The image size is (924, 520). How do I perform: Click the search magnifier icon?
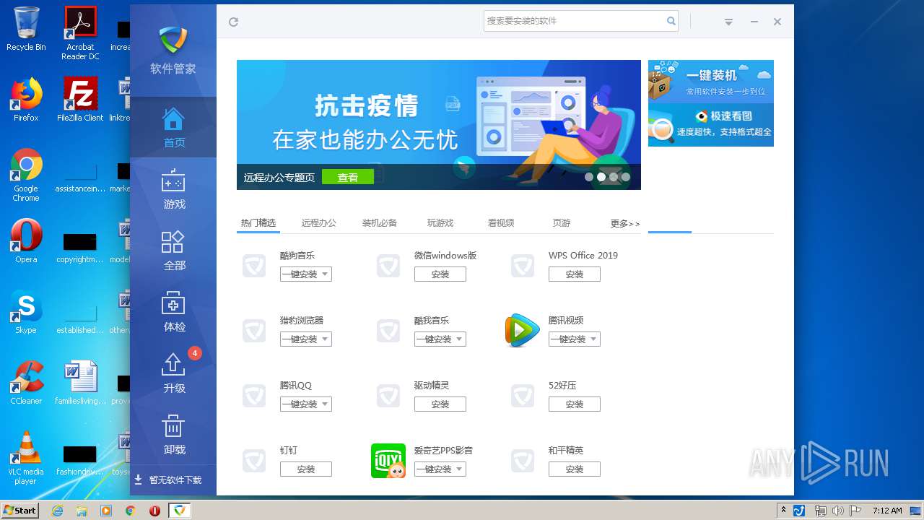click(x=671, y=21)
